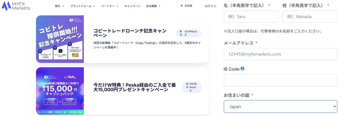Image resolution: width=343 pixels, height=116 pixels.
Task: Expand the パートナー chevron arrow
Action: pos(117,6)
